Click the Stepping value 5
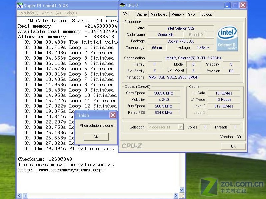The image size is (266, 199). click(x=231, y=64)
